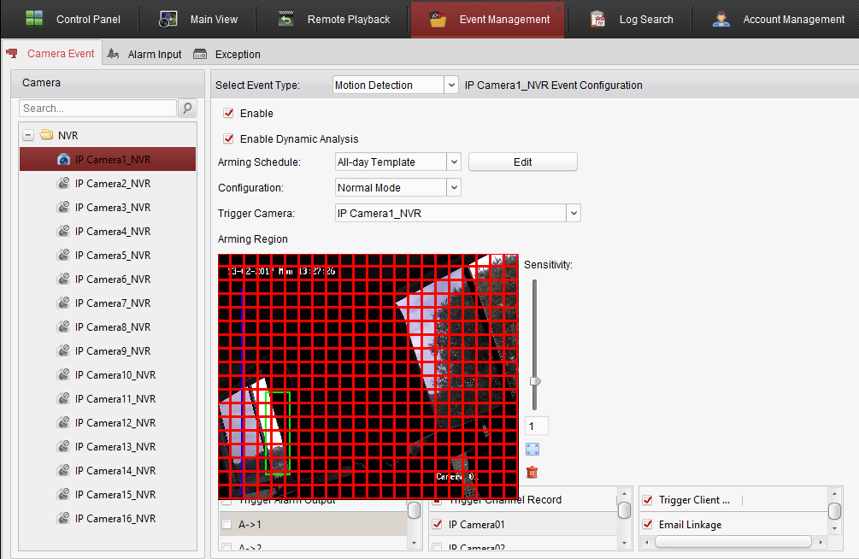Viewport: 859px width, 559px height.
Task: Click the search magnifier icon in Camera panel
Action: click(x=188, y=109)
